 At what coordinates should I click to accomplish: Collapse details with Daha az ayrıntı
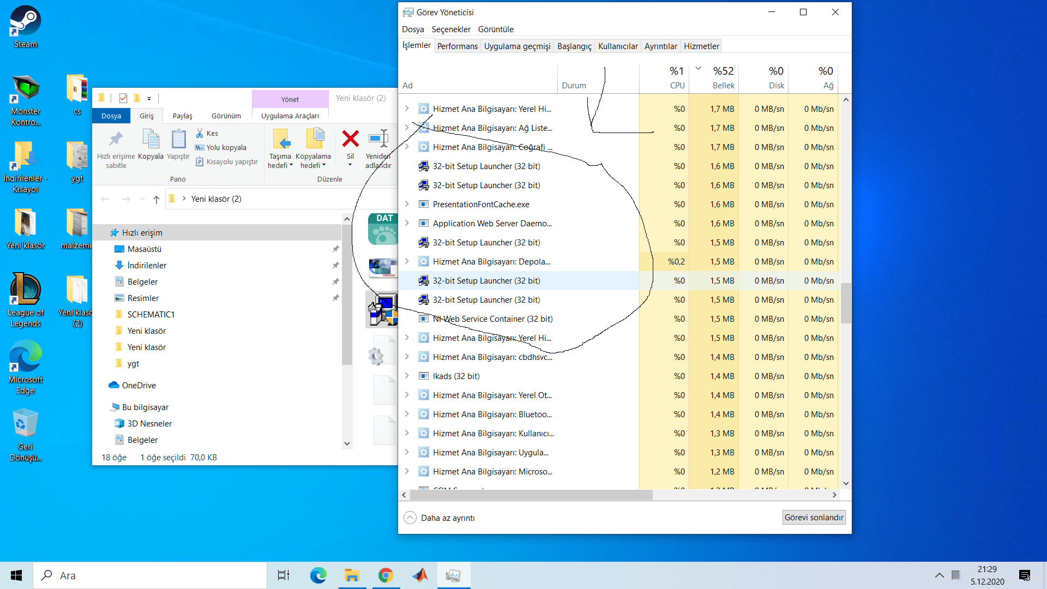point(440,518)
